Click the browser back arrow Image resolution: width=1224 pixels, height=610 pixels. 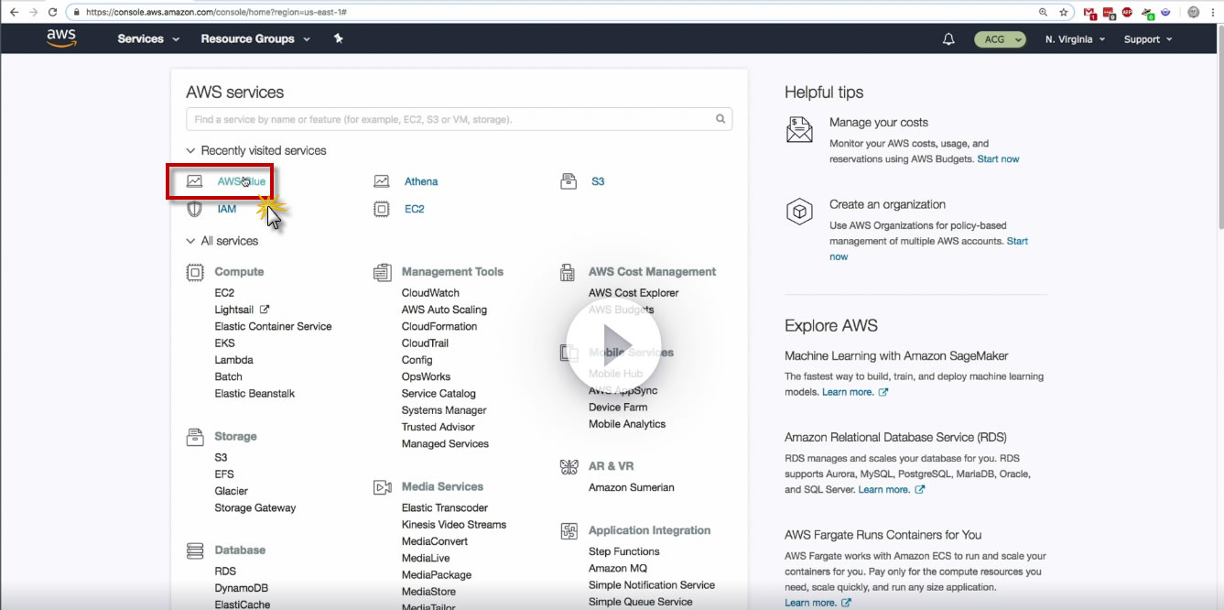[14, 12]
